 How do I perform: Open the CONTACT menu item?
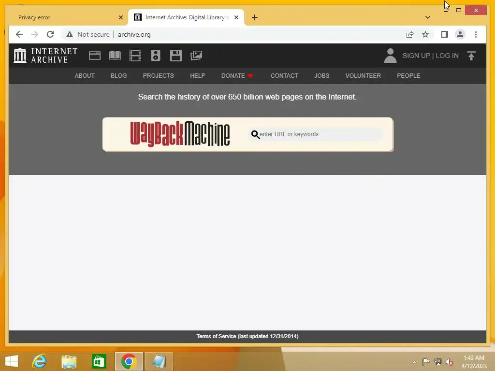point(284,76)
